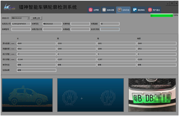Open the 主界面 home page icon
Viewport: 179px width, 116px height.
click(91, 10)
